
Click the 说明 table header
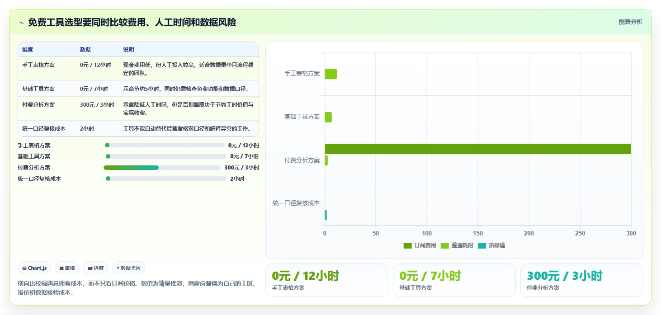[129, 50]
